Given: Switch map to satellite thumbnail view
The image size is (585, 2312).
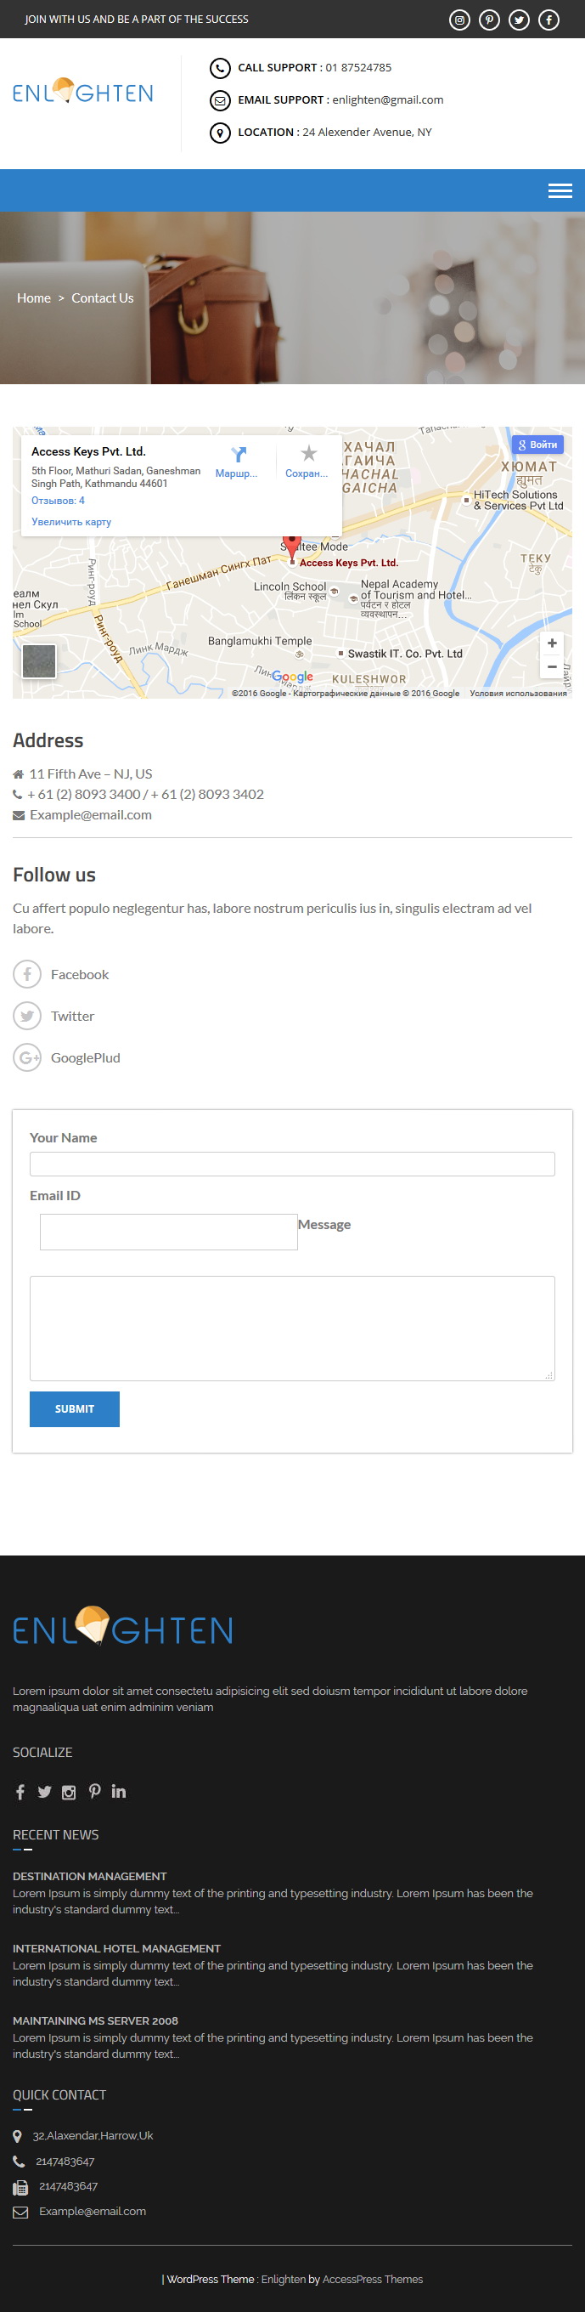Looking at the screenshot, I should tap(38, 661).
